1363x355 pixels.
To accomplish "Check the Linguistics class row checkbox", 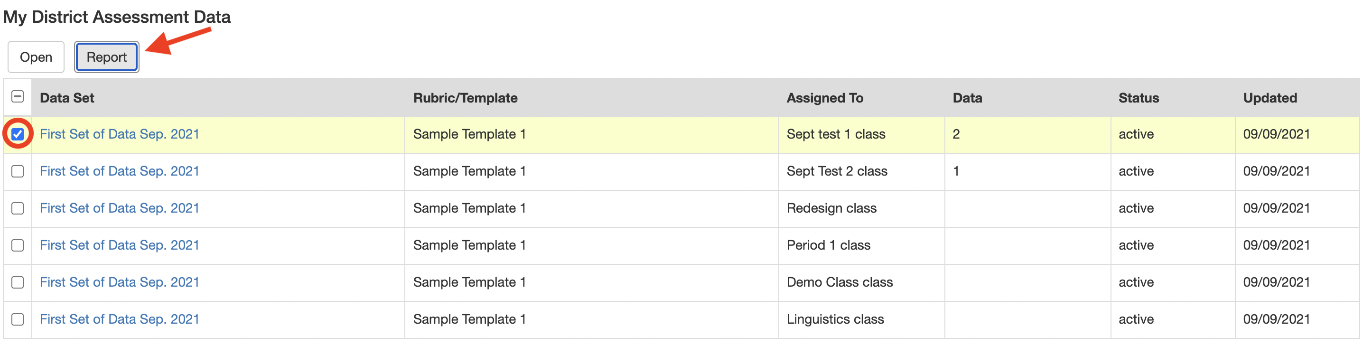I will [x=18, y=319].
